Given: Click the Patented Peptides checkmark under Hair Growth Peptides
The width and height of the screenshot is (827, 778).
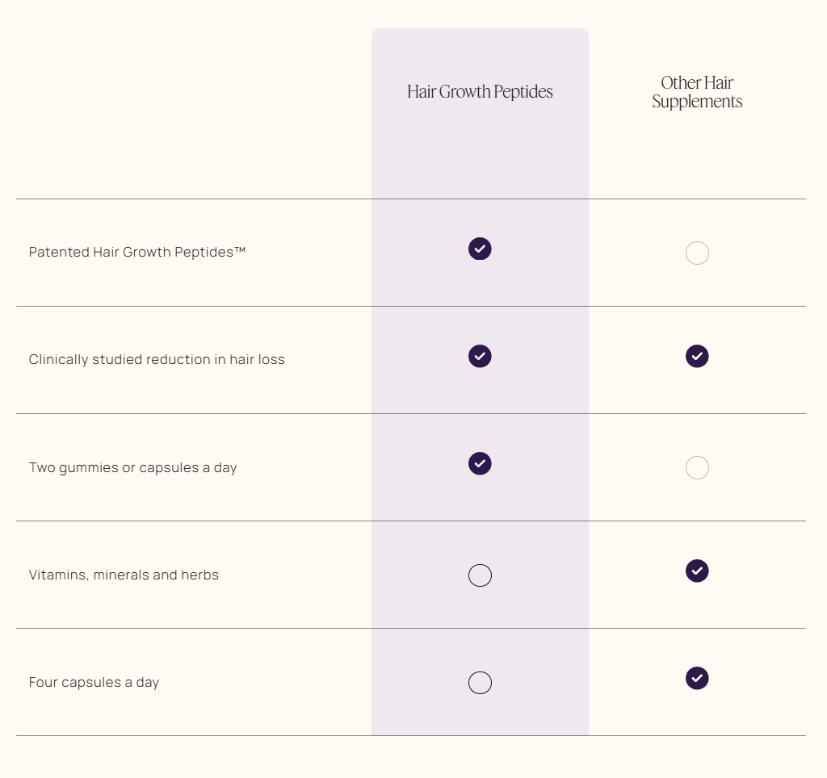Looking at the screenshot, I should tap(480, 249).
